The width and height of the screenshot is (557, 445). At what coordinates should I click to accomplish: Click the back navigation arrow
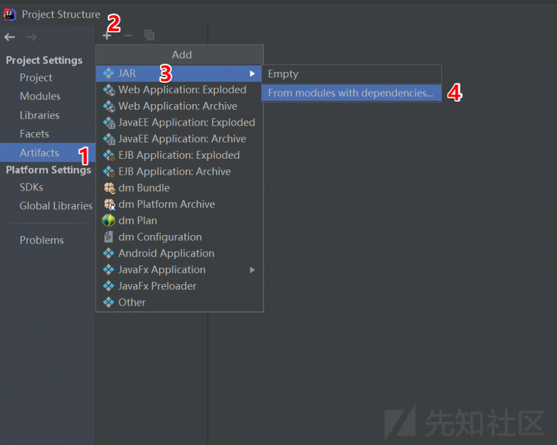pyautogui.click(x=9, y=37)
